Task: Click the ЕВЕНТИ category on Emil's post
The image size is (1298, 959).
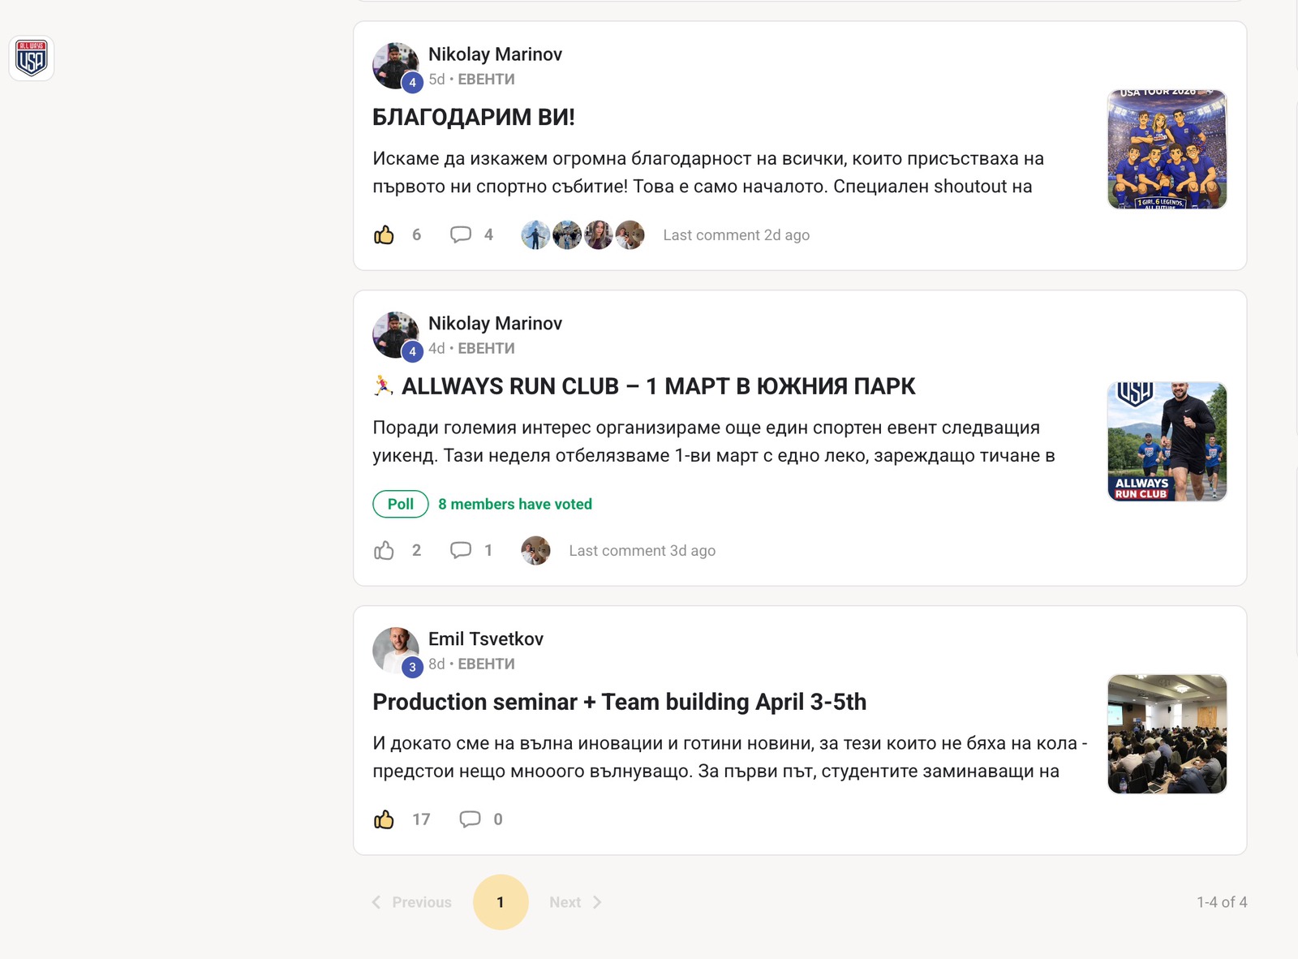Action: (486, 664)
